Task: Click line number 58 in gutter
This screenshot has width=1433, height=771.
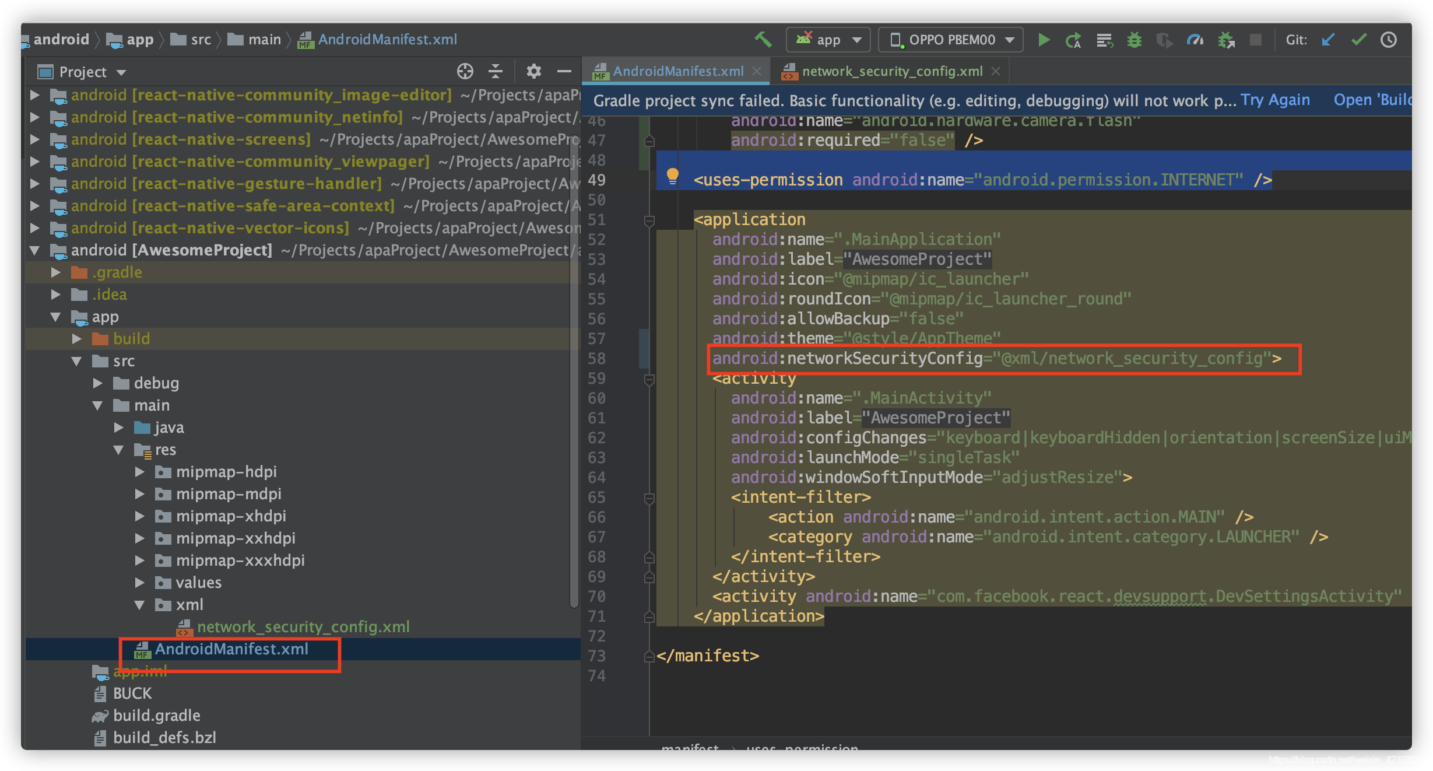Action: coord(596,359)
